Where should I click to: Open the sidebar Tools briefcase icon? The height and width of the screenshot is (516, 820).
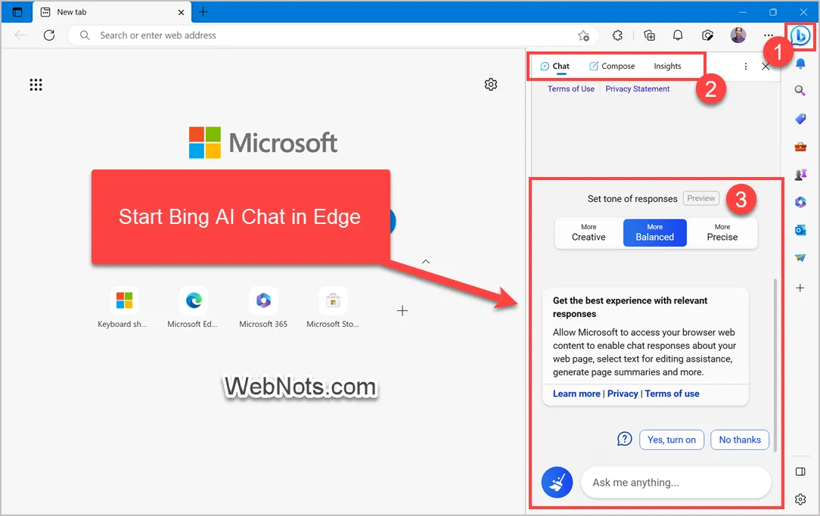tap(800, 146)
